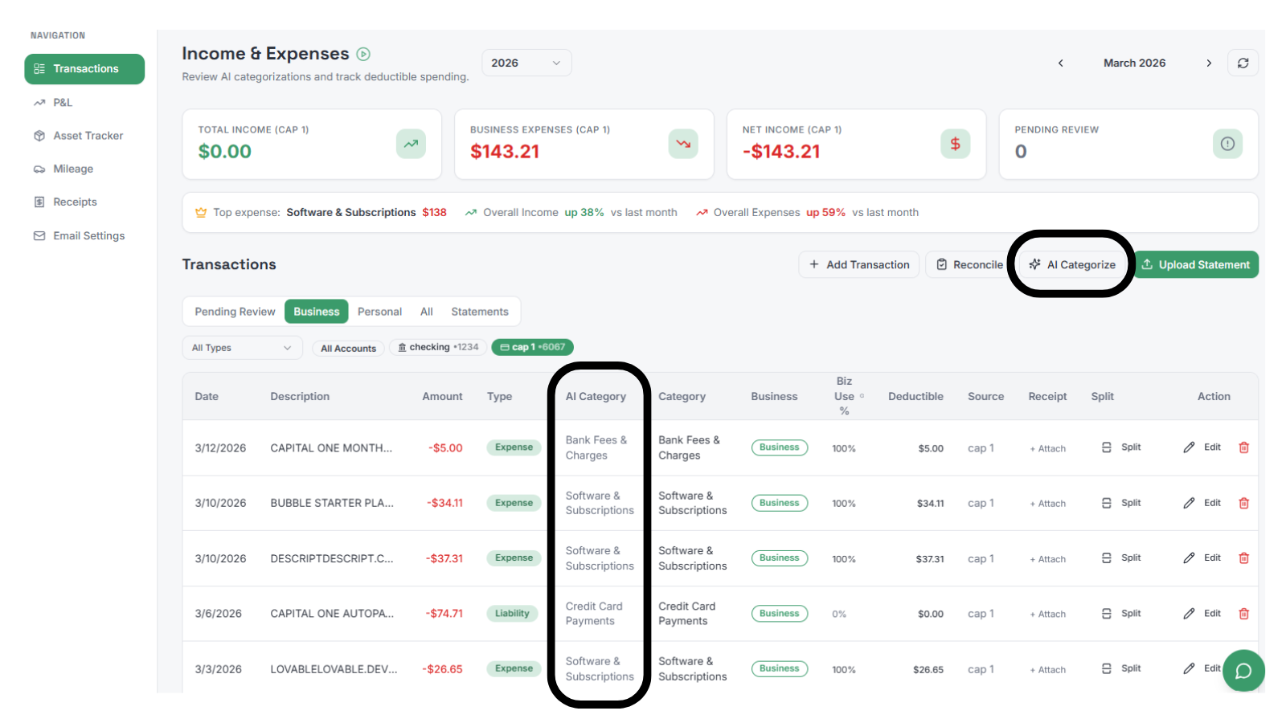Screen dimensions: 1286x723
Task: Click the play icon beside Income & Expenses
Action: click(x=363, y=54)
